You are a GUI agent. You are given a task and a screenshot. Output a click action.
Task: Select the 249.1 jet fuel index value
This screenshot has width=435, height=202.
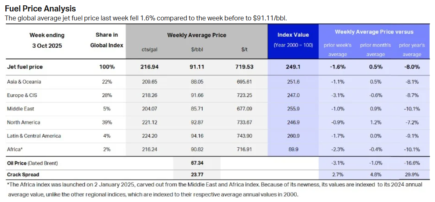(293, 67)
